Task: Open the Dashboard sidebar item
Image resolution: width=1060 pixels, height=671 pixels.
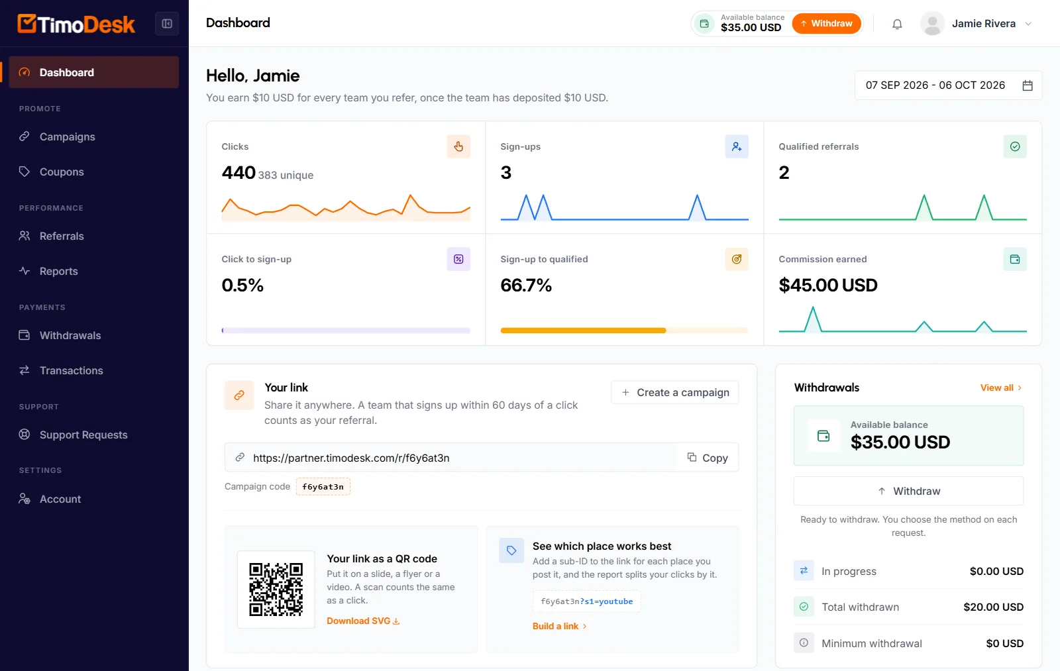Action: point(94,72)
